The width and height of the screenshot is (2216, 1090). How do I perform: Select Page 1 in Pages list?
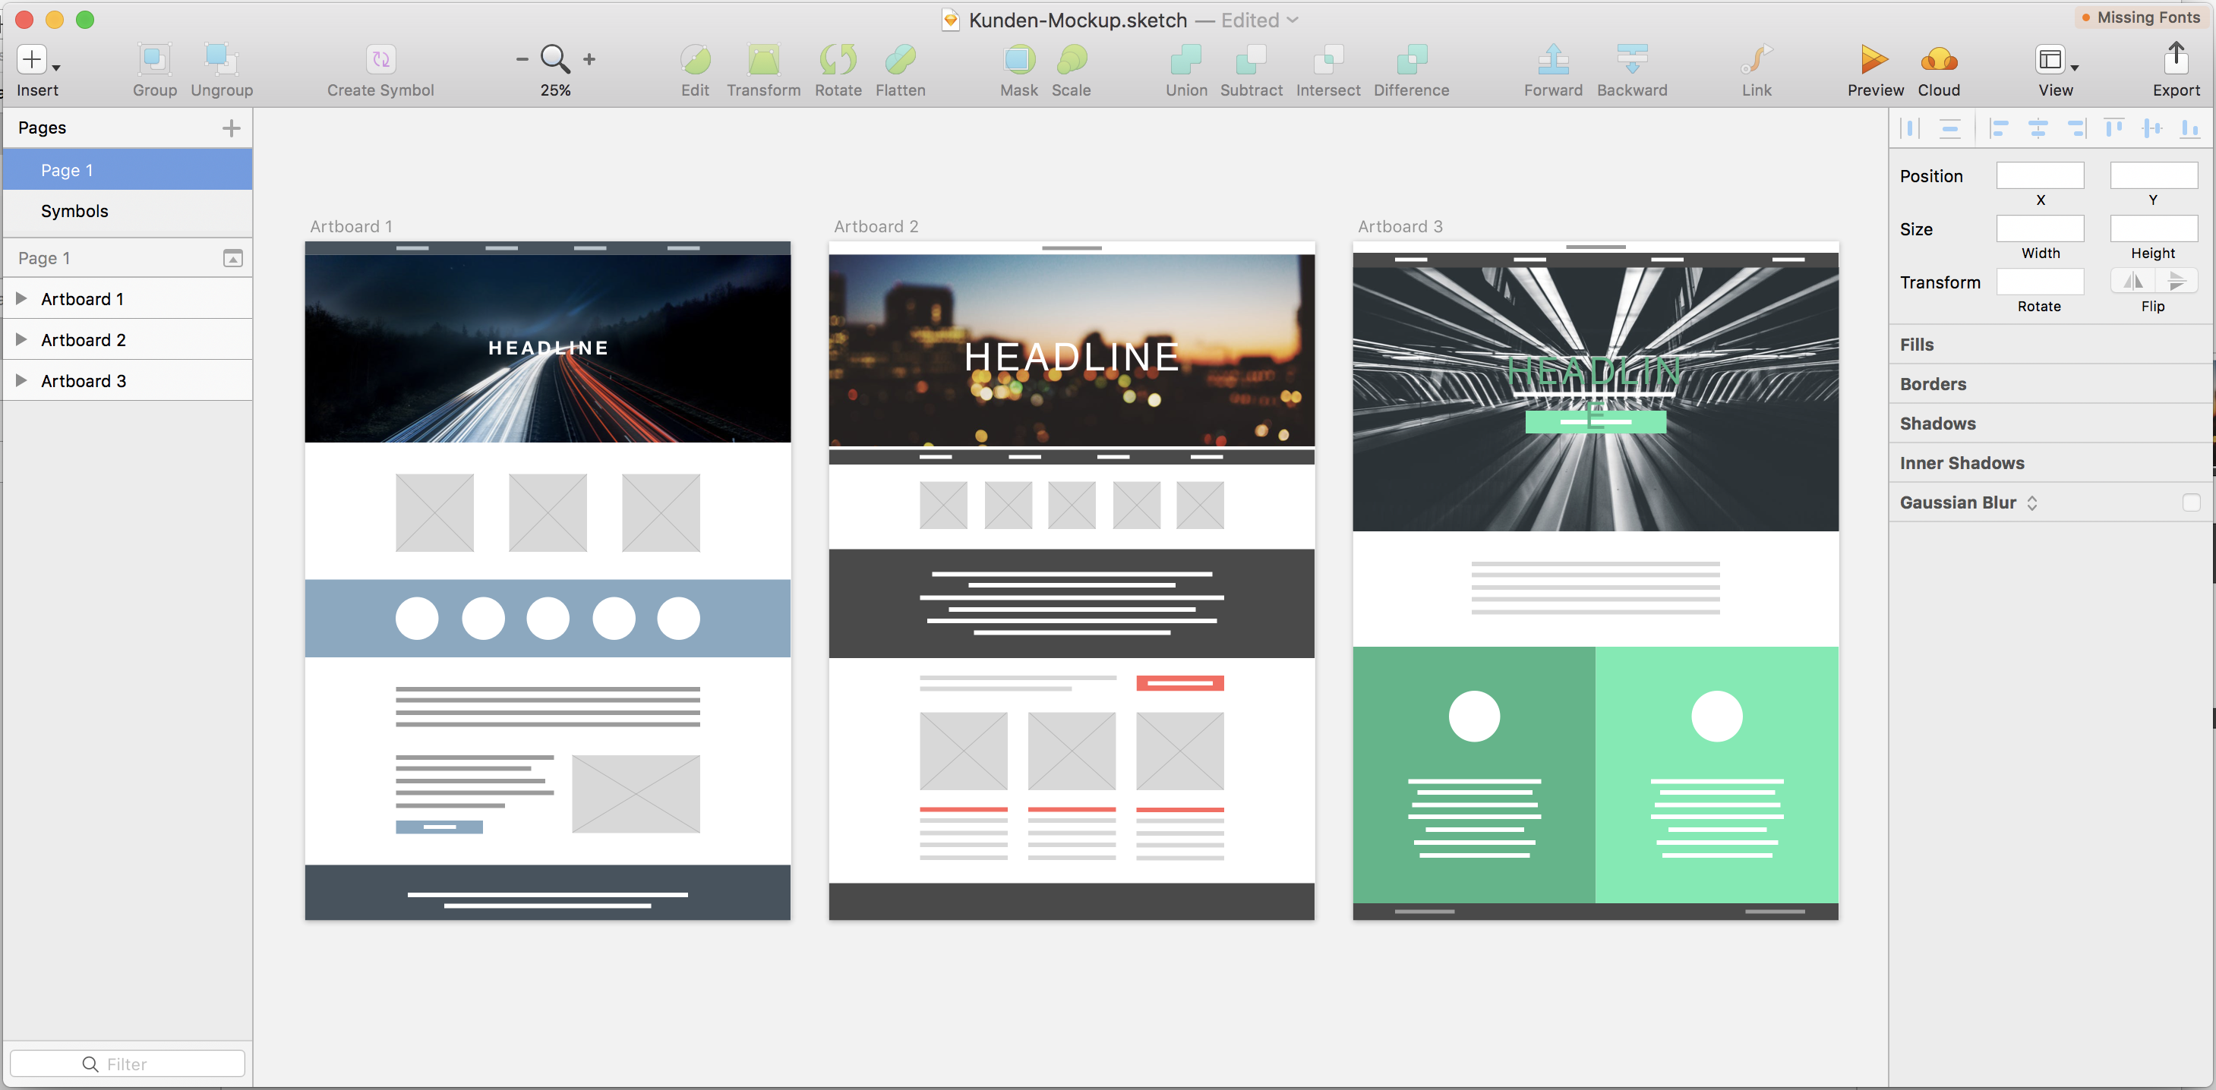(x=67, y=170)
